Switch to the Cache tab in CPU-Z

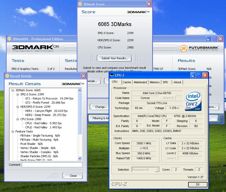[x=127, y=82]
